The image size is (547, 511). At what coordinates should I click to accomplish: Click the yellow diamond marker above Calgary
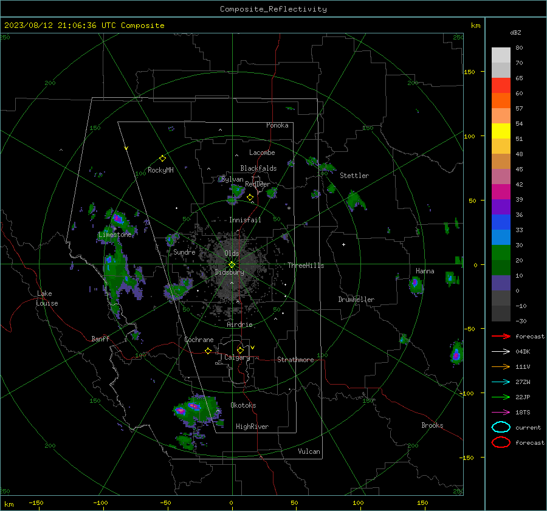240,350
